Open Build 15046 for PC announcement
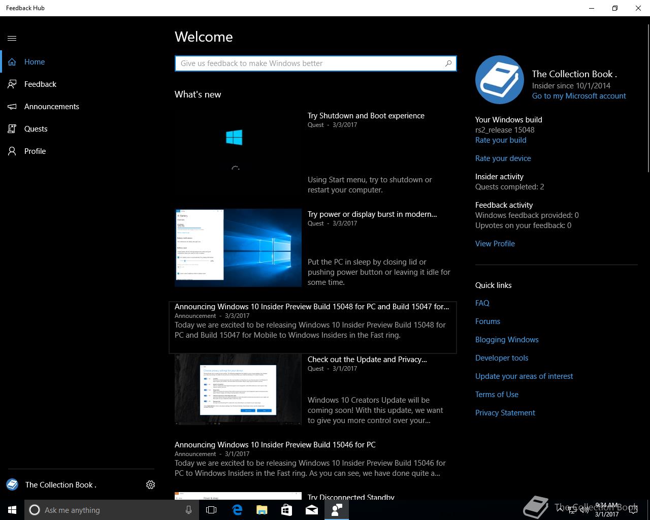Viewport: 650px width, 520px height. 275,445
